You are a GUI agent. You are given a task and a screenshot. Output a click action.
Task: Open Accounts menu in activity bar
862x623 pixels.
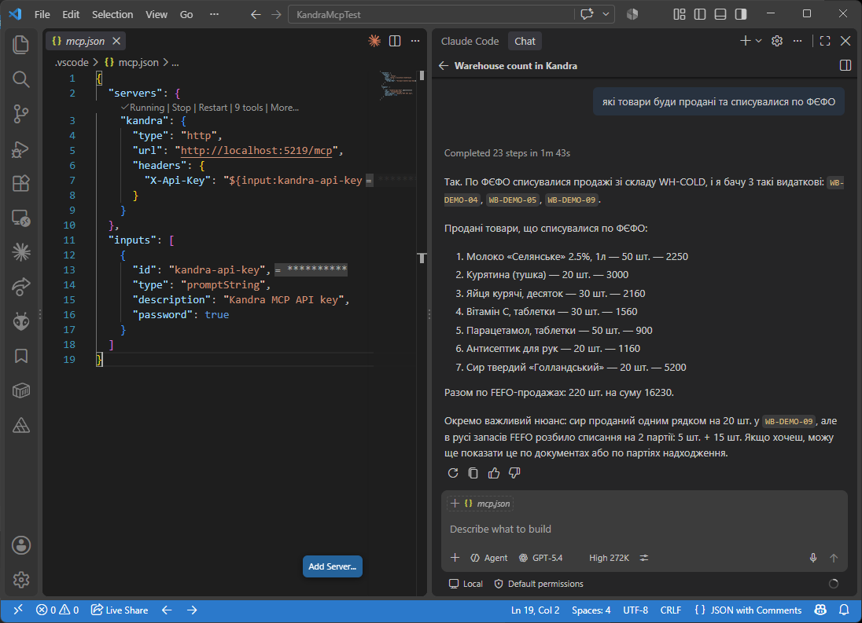(21, 545)
